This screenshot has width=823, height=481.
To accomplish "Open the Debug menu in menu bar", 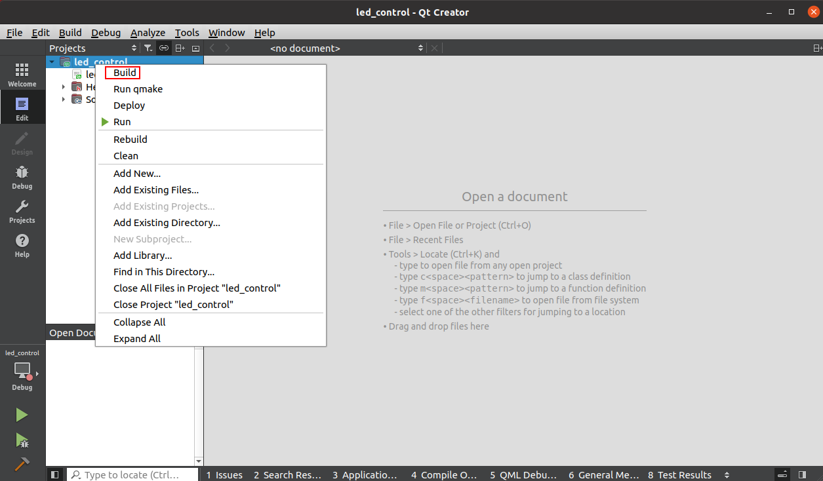I will click(x=106, y=32).
